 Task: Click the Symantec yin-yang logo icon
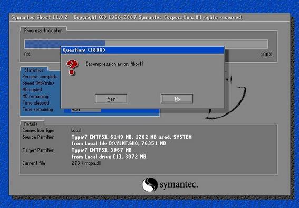150,185
